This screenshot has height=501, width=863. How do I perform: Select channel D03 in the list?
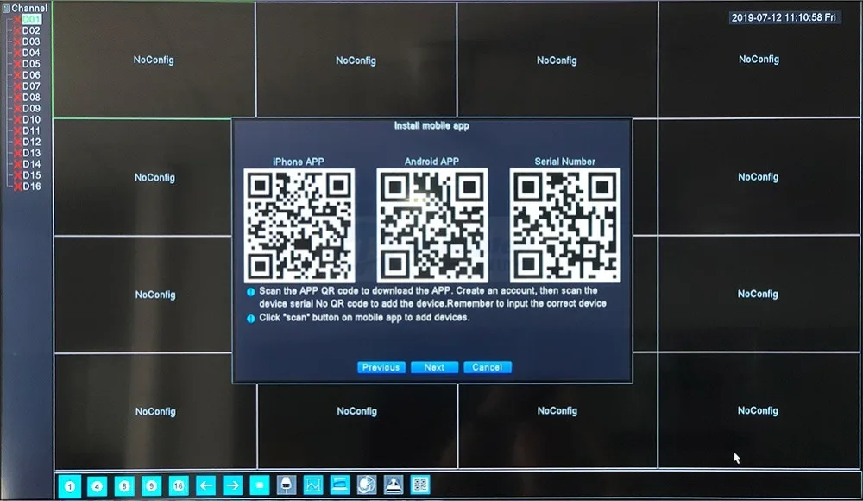[31, 41]
